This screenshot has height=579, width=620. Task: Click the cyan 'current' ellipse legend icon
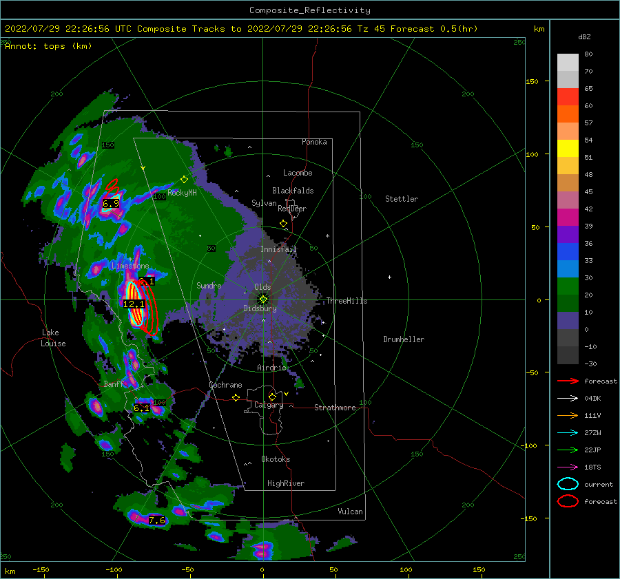coord(568,484)
